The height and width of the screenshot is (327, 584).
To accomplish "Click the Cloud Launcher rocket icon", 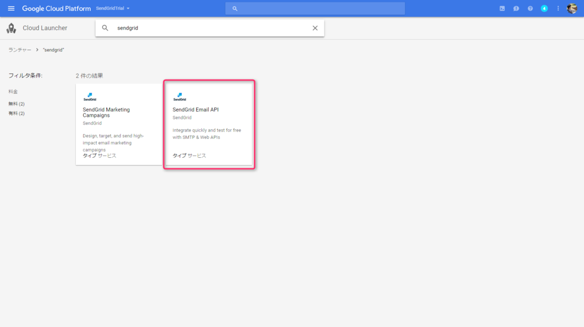I will (11, 28).
